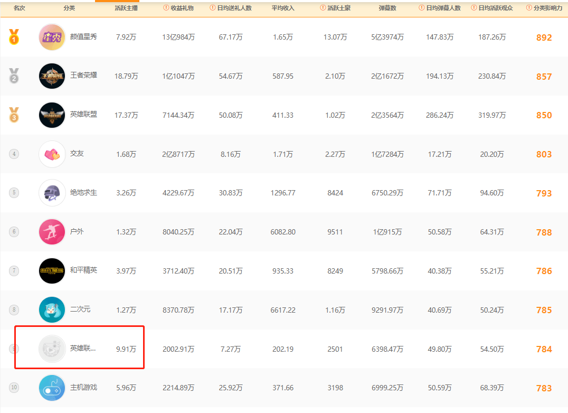Image resolution: width=568 pixels, height=413 pixels.
Task: Click the rank 8 number badge
Action: coord(14,309)
